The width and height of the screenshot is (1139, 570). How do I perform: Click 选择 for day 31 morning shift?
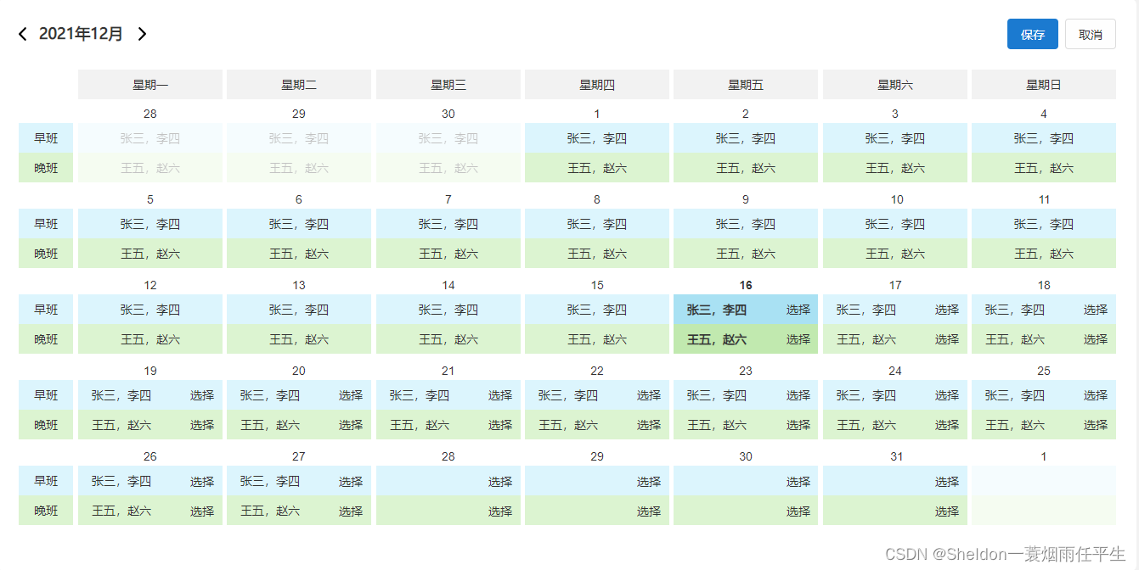pos(947,482)
